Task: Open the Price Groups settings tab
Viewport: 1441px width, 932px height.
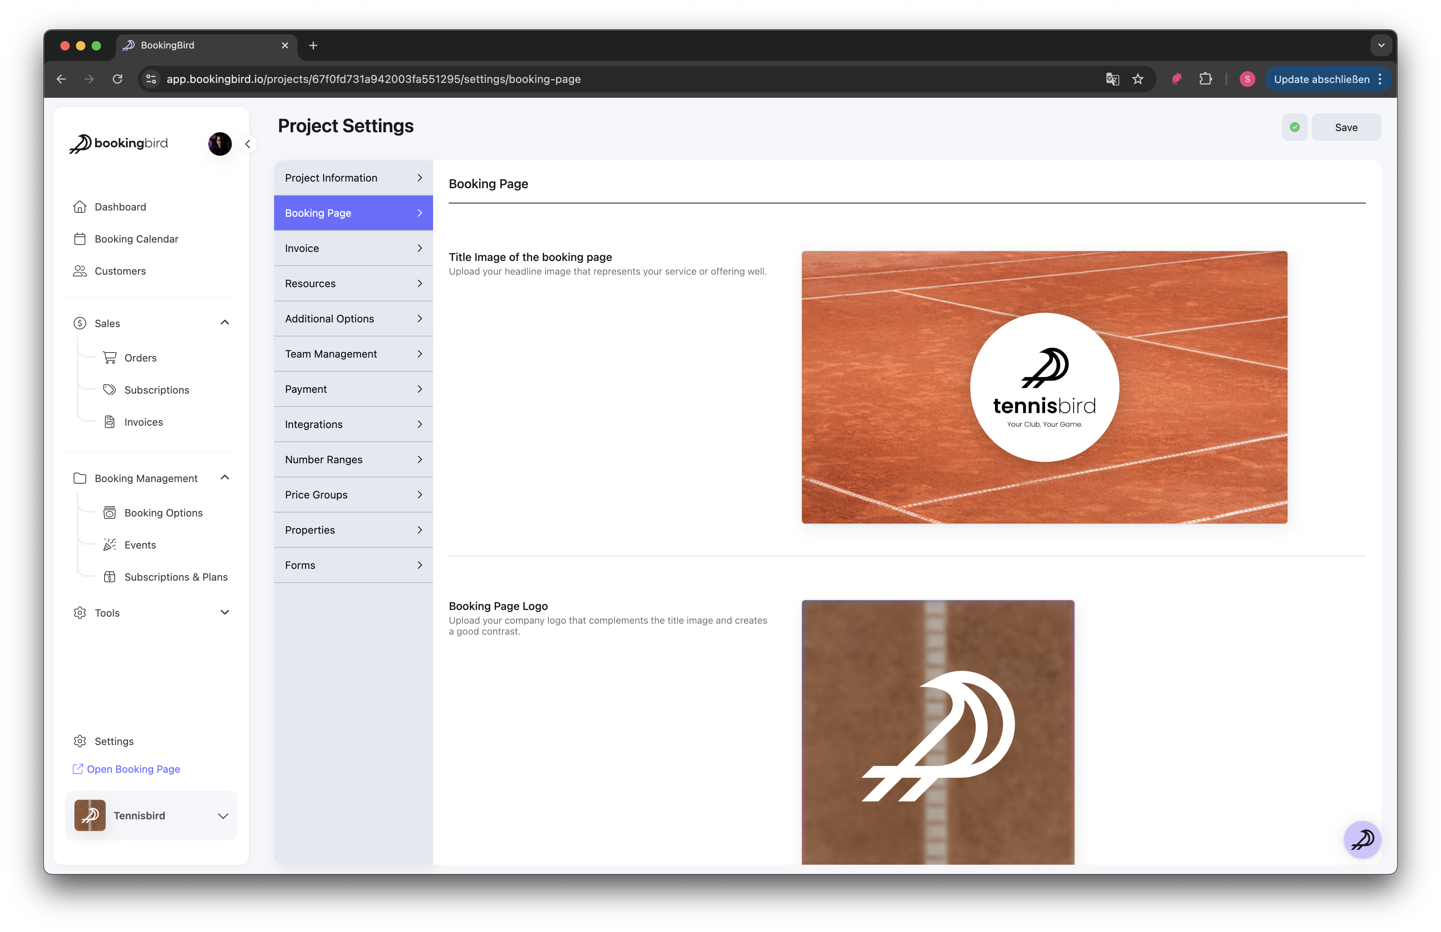Action: [x=353, y=495]
